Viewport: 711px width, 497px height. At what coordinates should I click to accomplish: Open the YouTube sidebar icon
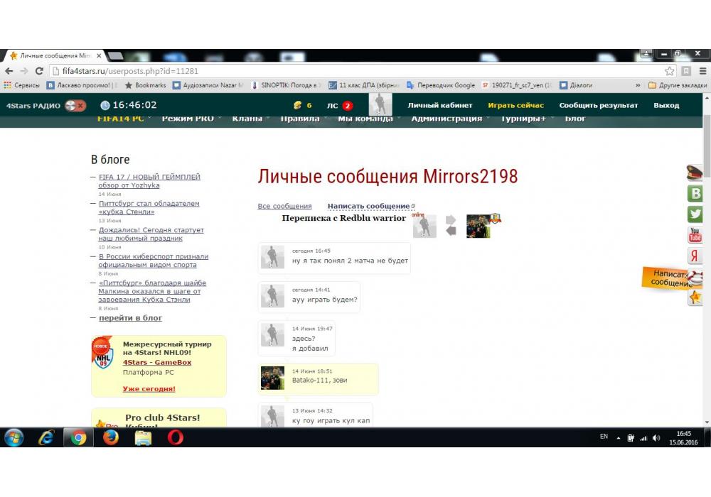point(695,235)
